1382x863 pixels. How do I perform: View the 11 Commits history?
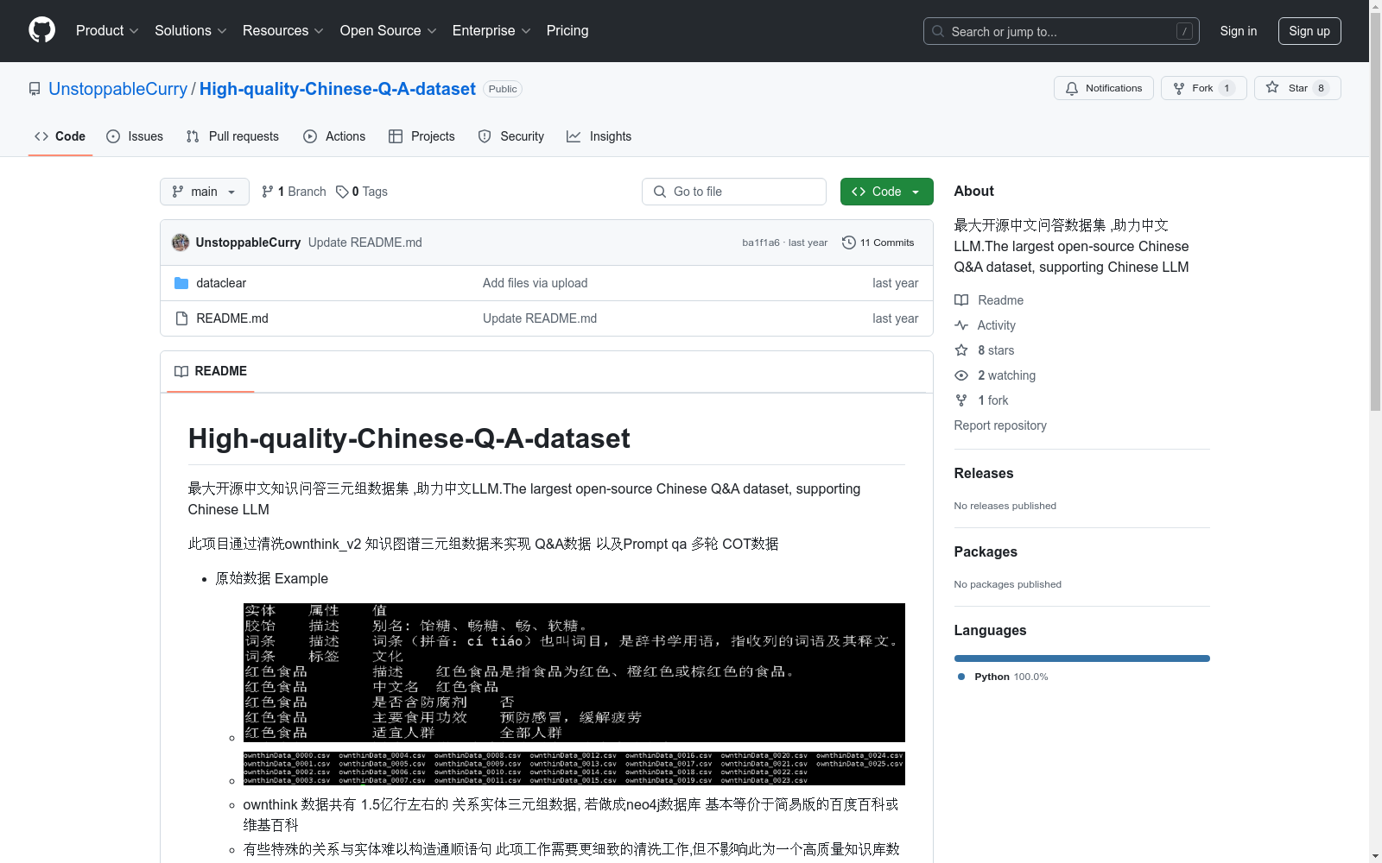878,243
